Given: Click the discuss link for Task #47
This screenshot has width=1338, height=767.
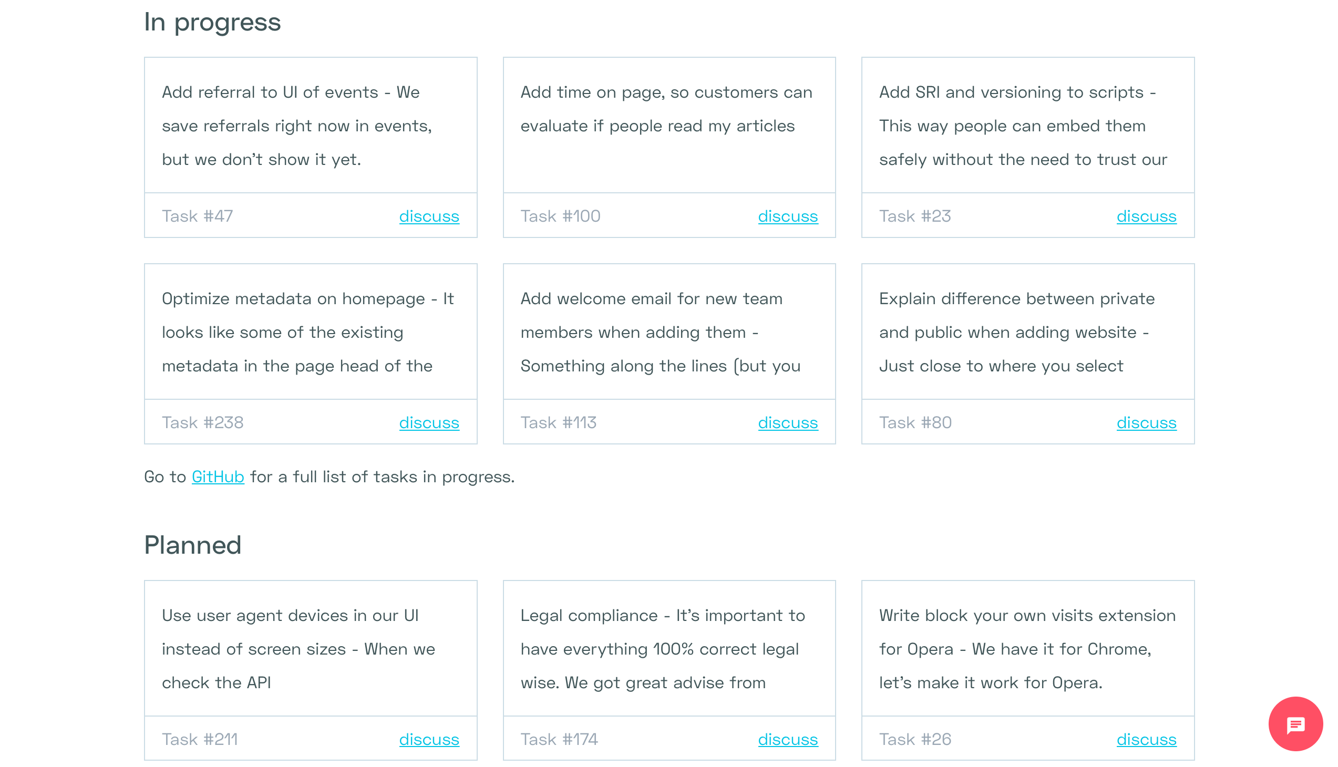Looking at the screenshot, I should [429, 216].
